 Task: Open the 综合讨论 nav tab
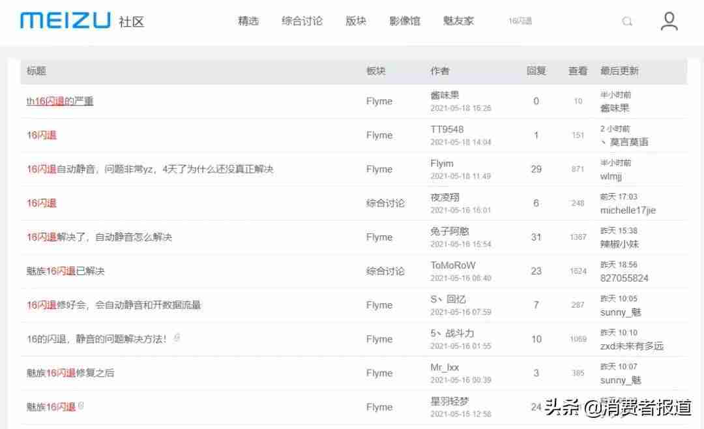302,21
